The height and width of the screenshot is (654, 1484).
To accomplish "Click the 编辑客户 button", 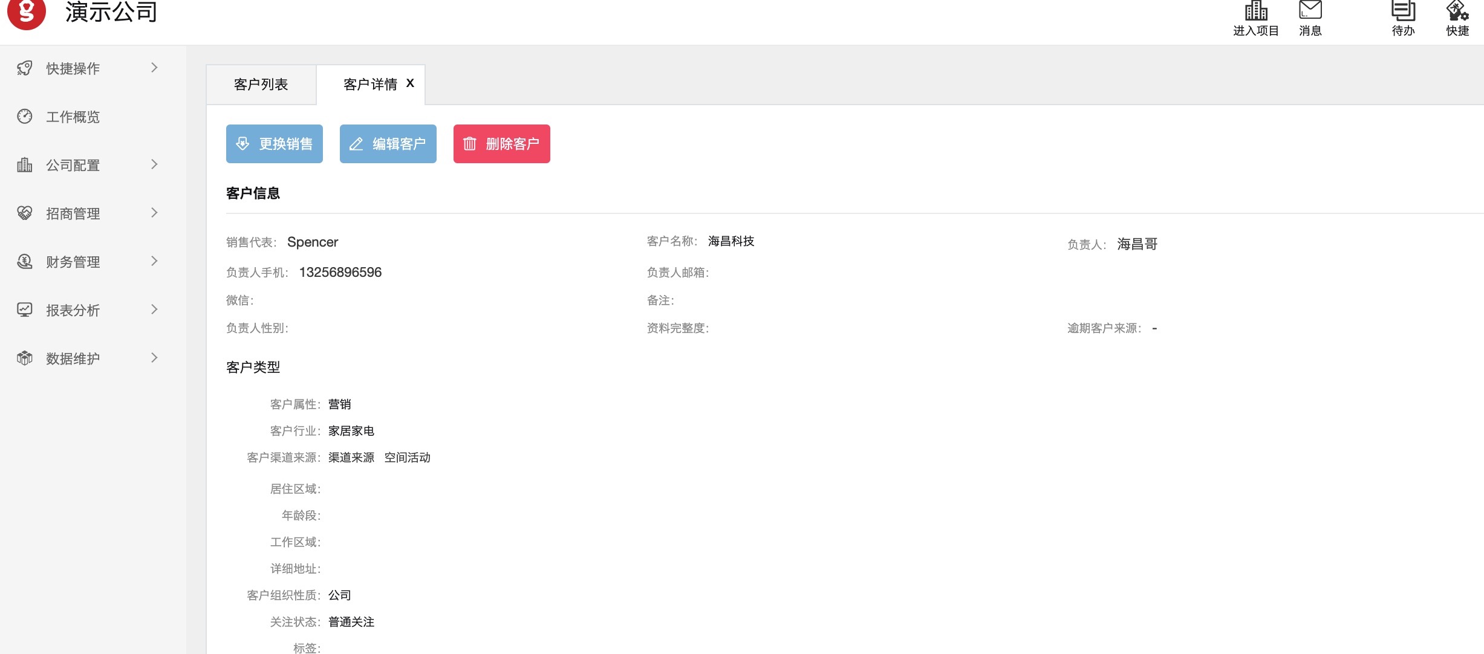I will [388, 144].
